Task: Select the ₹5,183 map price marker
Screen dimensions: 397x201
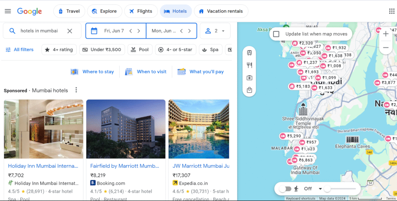Action: click(x=300, y=86)
